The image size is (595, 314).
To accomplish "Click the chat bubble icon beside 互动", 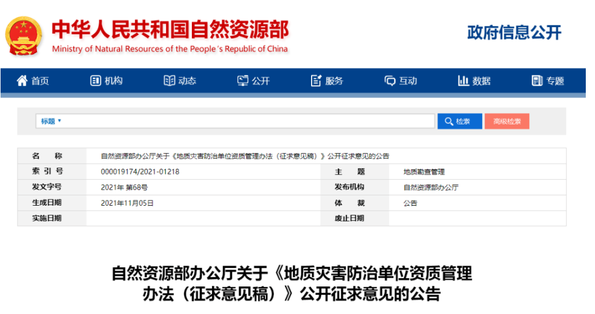I will pyautogui.click(x=390, y=81).
